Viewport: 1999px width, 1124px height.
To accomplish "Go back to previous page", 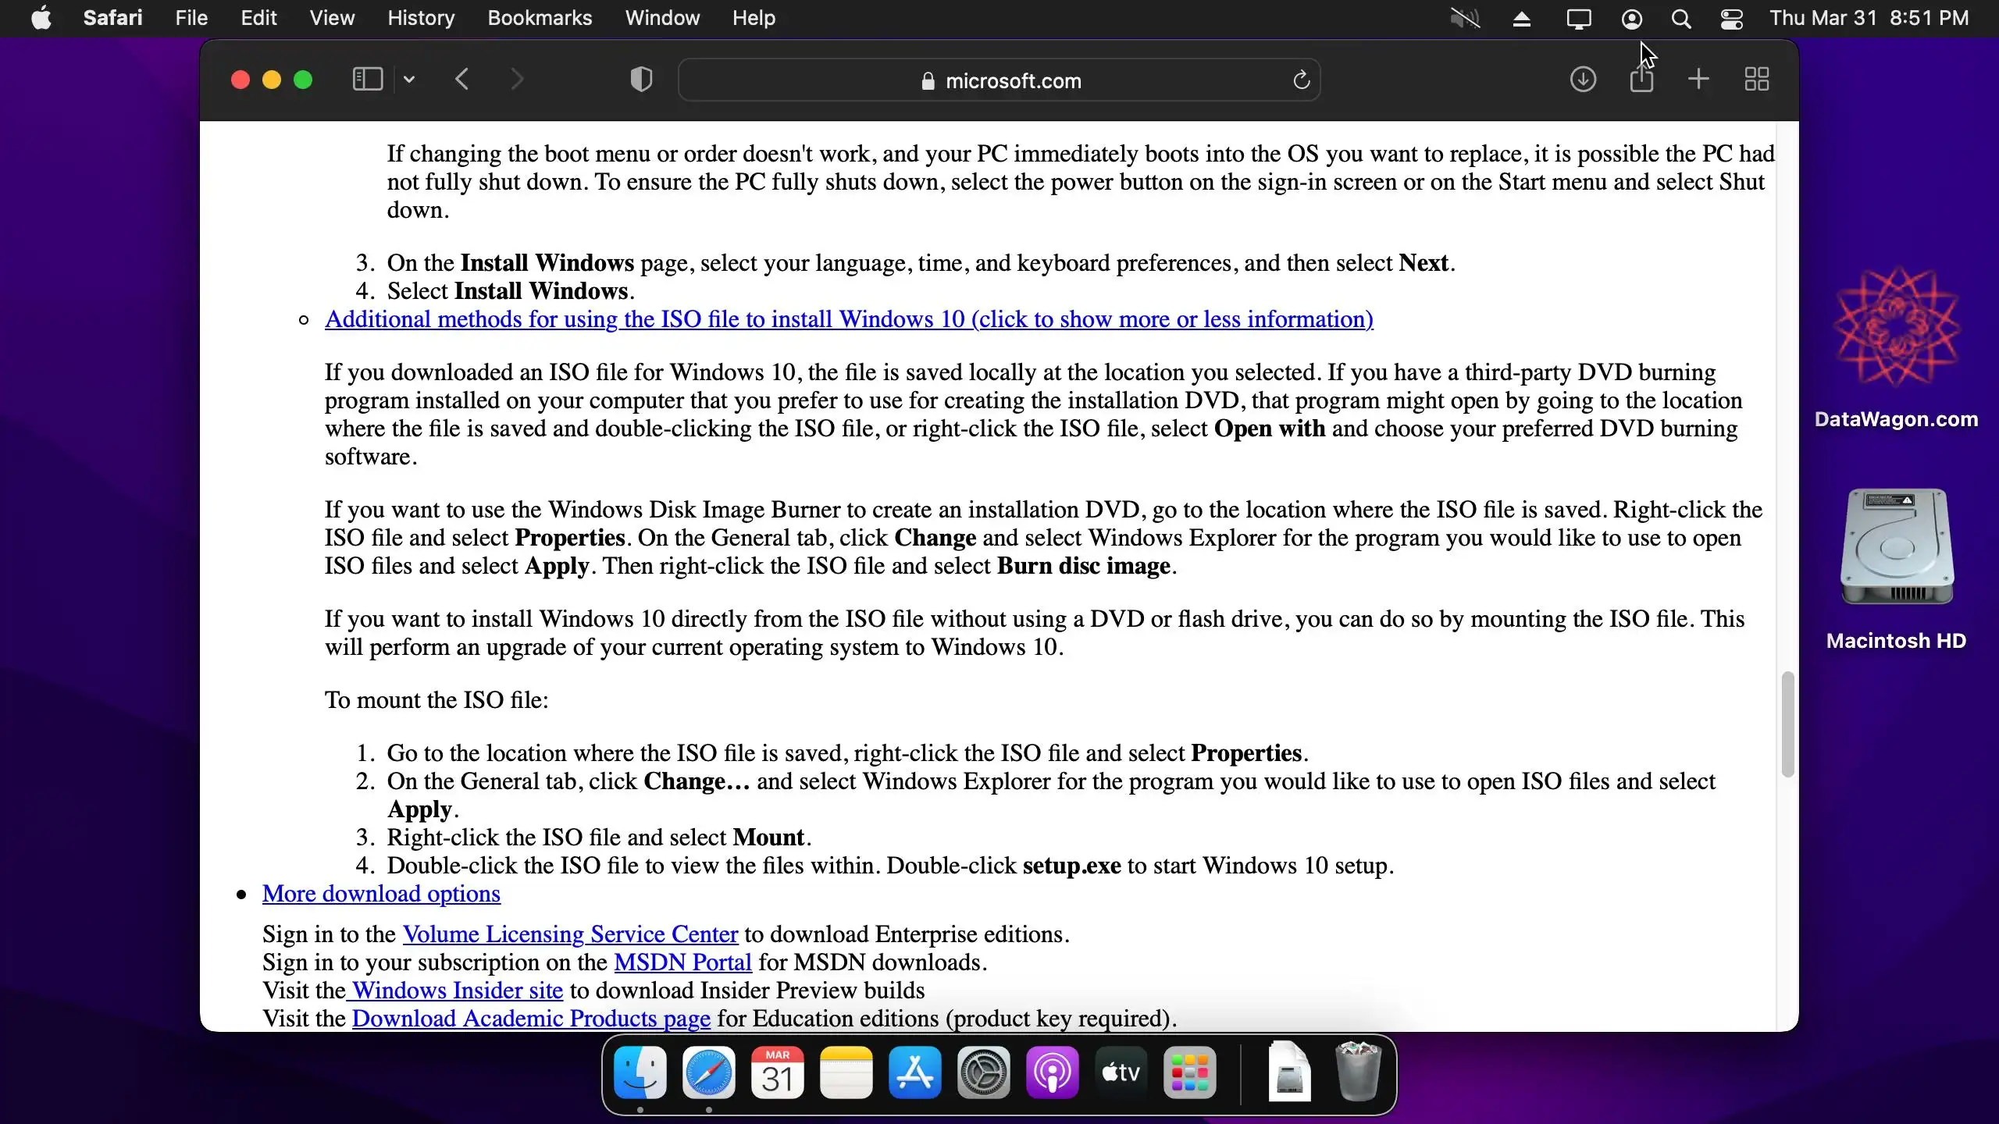I will point(462,80).
